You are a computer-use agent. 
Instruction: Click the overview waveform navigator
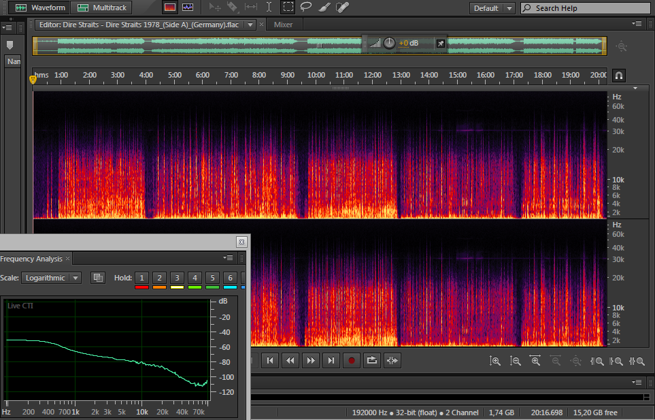pyautogui.click(x=320, y=46)
